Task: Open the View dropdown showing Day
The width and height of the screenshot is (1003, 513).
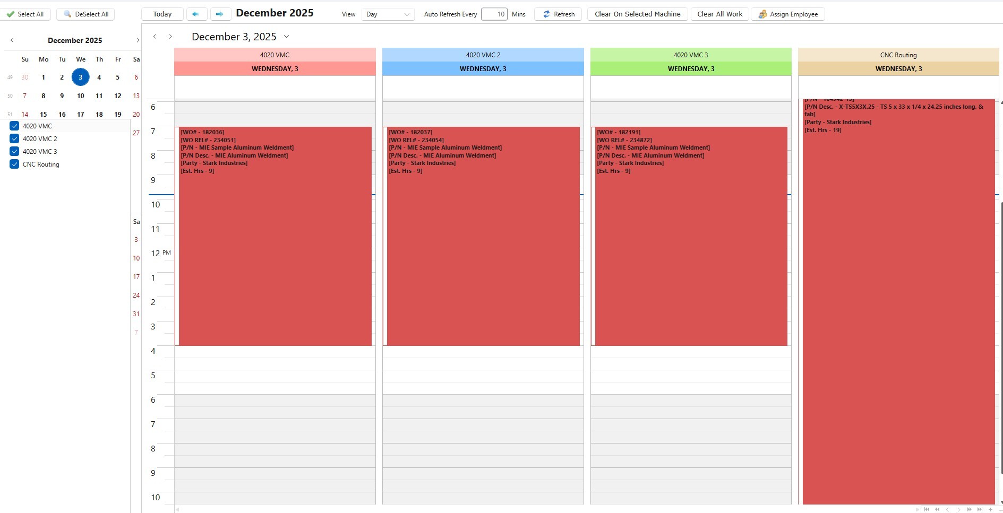Action: click(387, 14)
